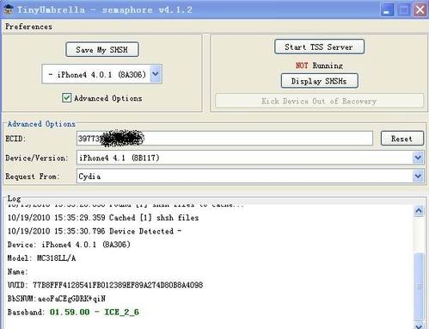Close the TinyUmbrella window
Image resolution: width=429 pixels, height=329 pixels.
click(420, 10)
